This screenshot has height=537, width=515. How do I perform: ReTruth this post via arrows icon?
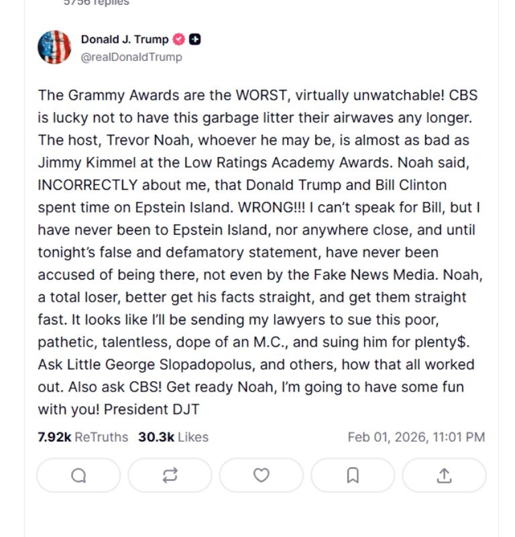point(170,475)
